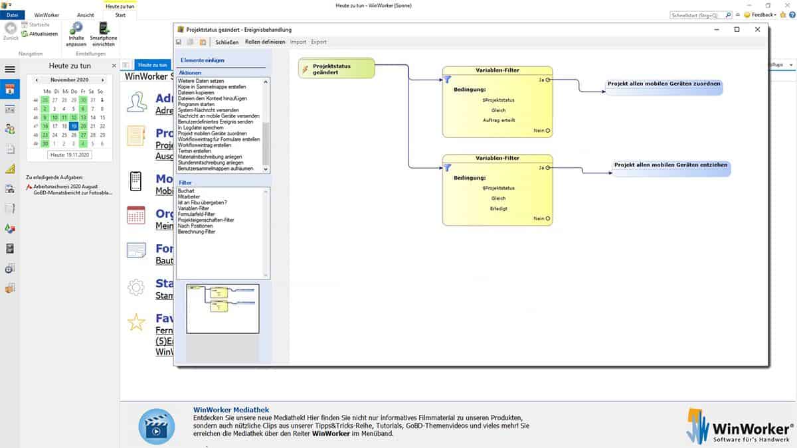This screenshot has width=797, height=448.
Task: Select the Projektstatus geändert start node
Action: tap(336, 68)
